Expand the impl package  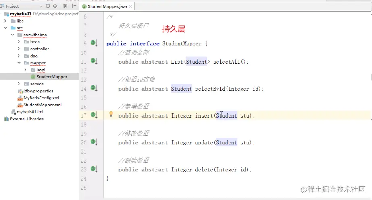click(25, 70)
